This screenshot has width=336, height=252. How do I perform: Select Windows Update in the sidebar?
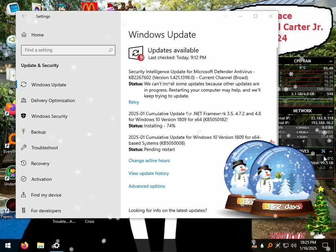[49, 85]
